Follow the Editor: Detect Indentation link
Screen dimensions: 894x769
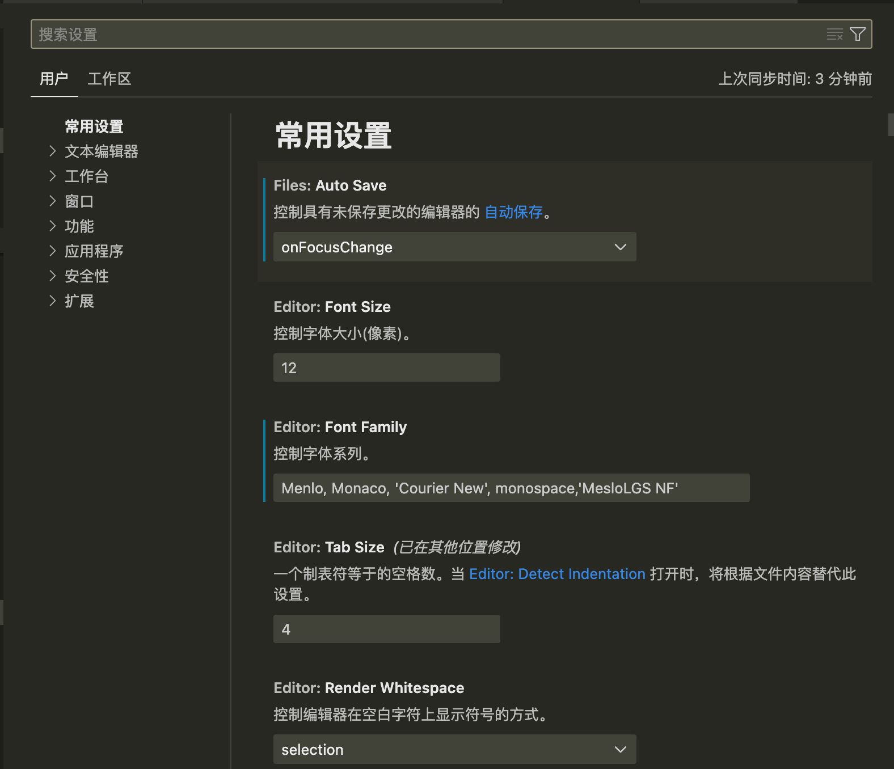click(x=557, y=574)
